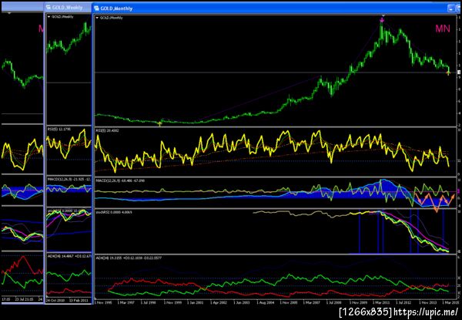
Task: Click the magenta down-arrow marker at the price peak
Action: (383, 20)
